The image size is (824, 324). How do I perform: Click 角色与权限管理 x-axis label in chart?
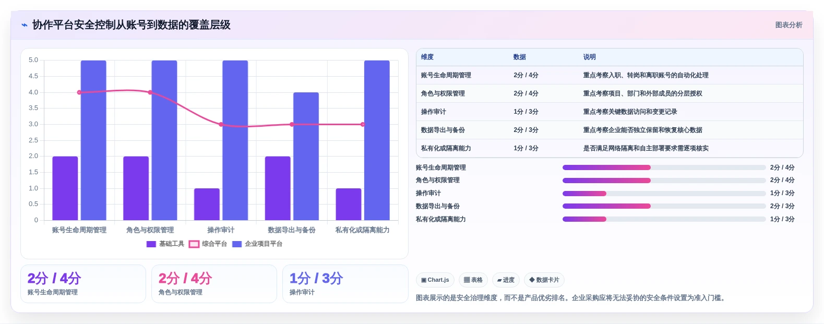click(x=150, y=230)
